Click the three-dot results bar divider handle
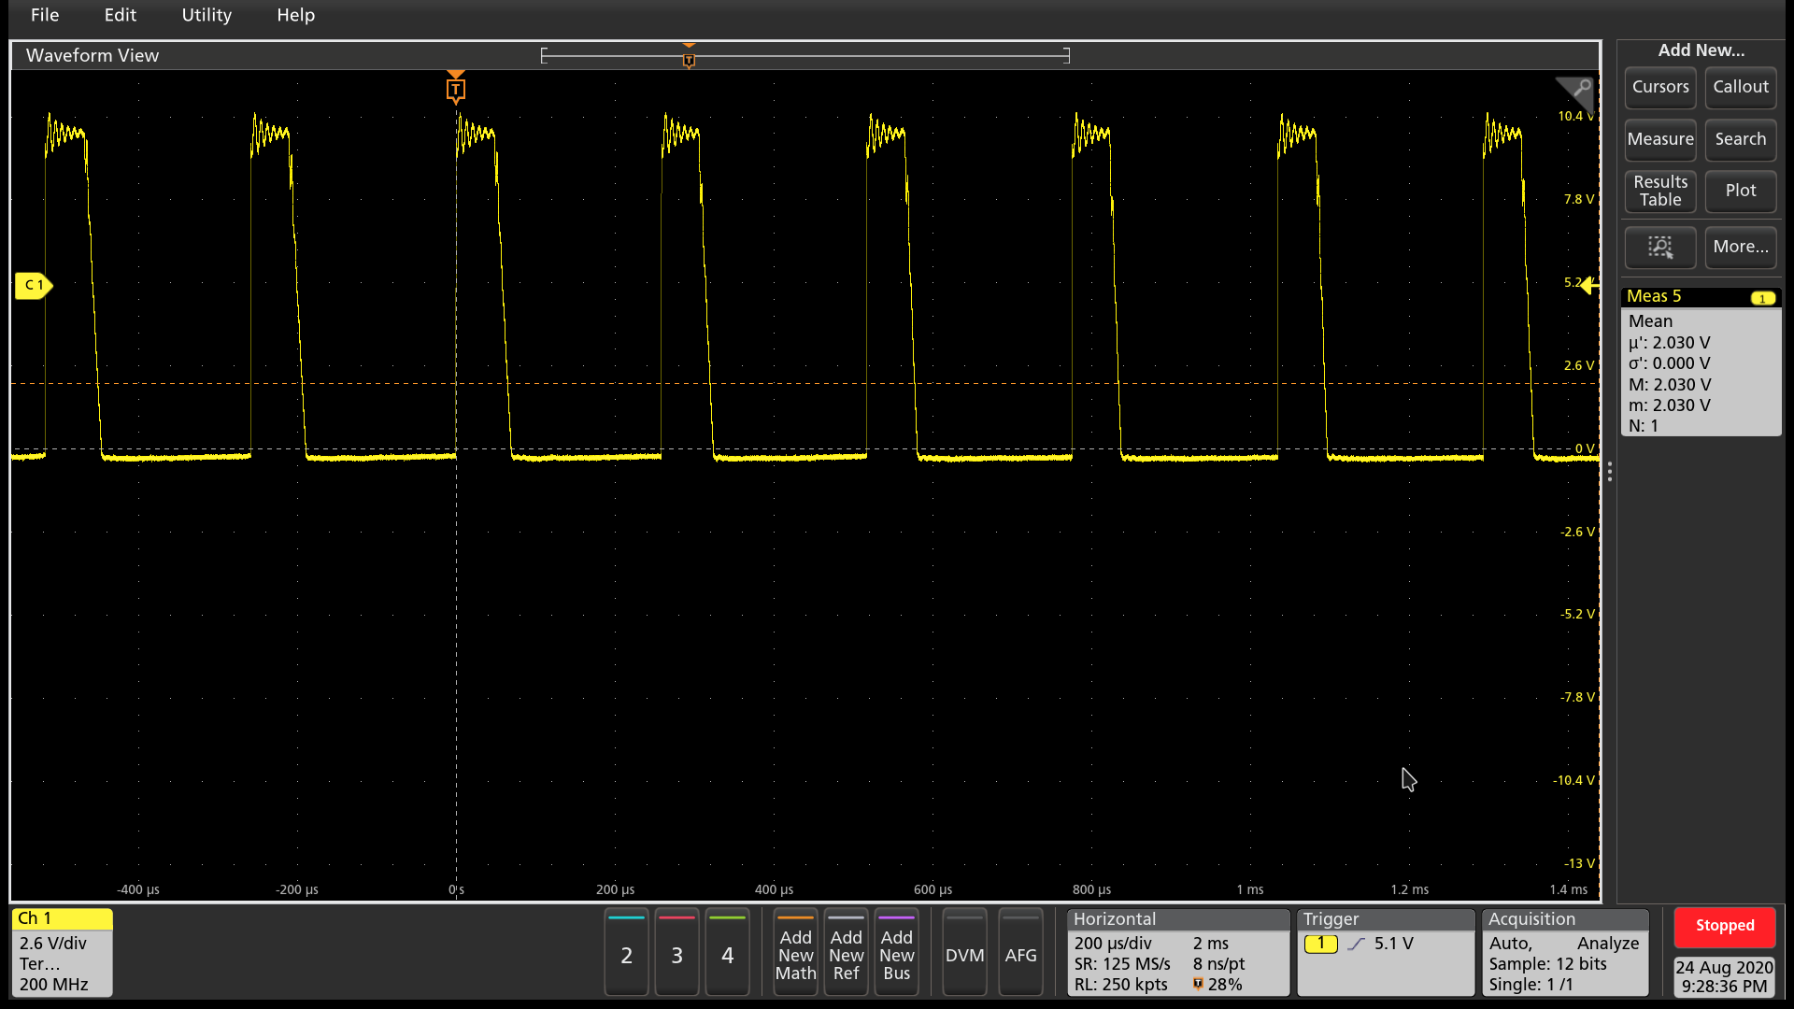1794x1009 pixels. [1610, 473]
